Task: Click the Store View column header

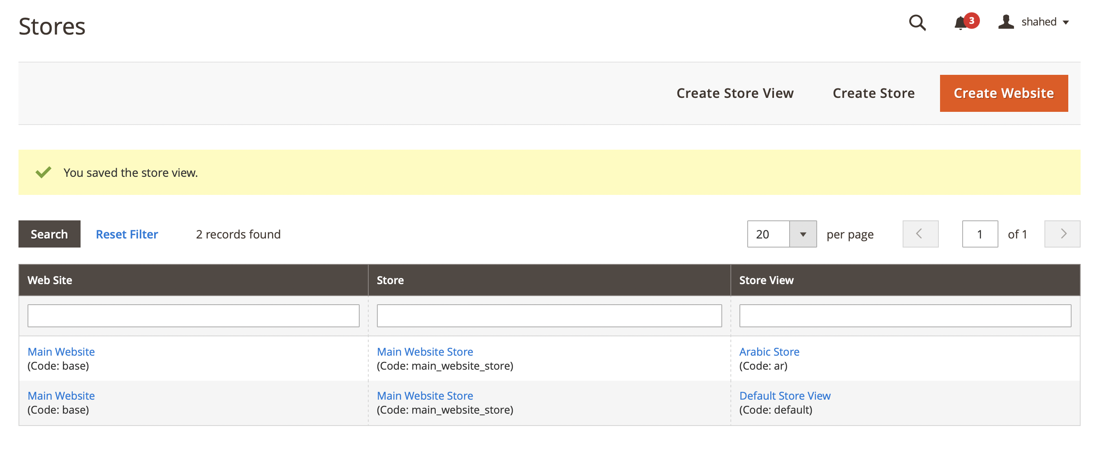Action: [x=767, y=280]
